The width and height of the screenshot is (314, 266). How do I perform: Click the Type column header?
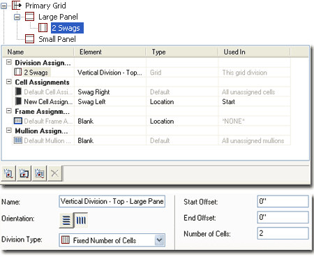pyautogui.click(x=182, y=52)
